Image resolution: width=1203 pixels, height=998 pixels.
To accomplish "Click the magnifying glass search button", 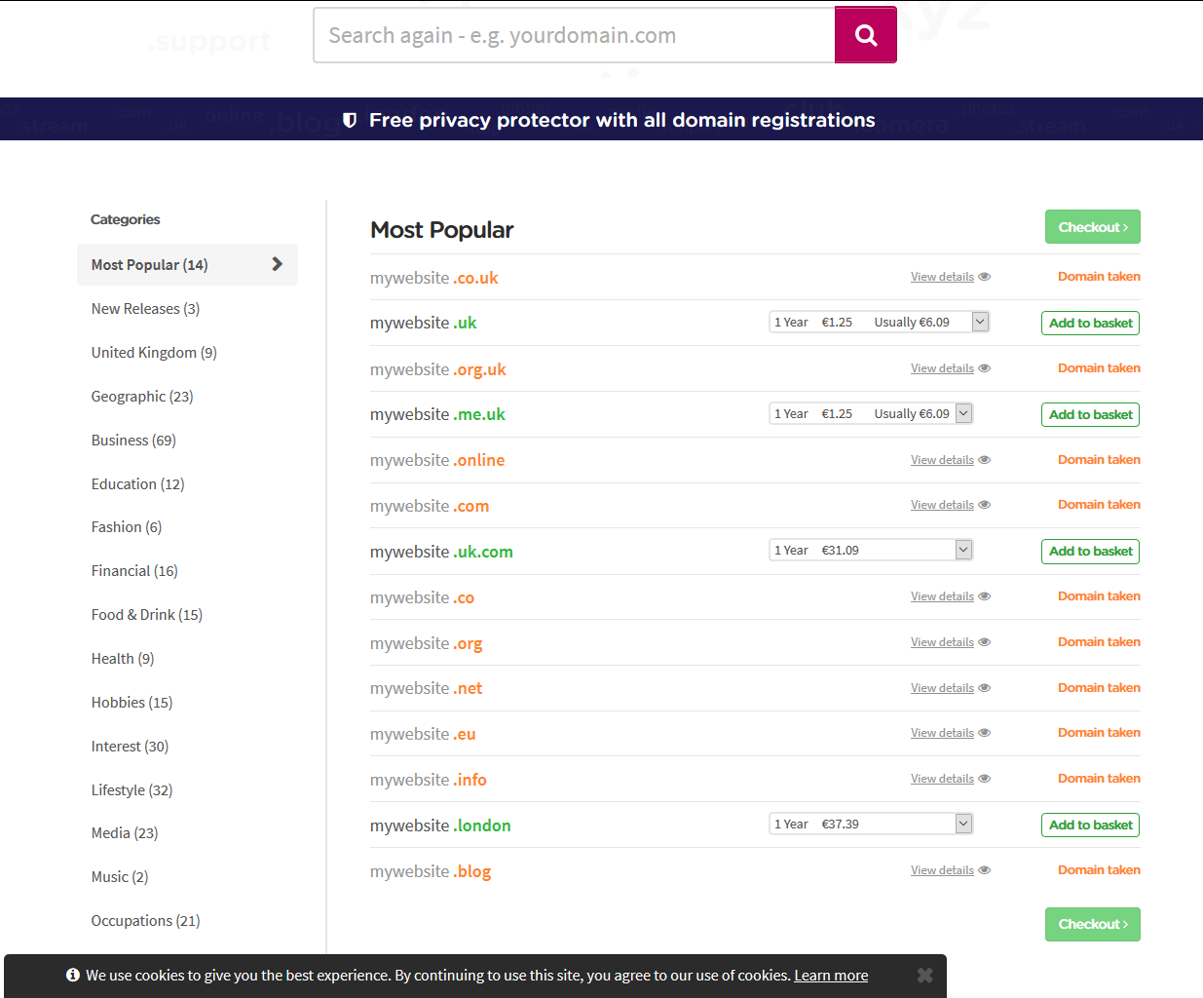I will [865, 35].
